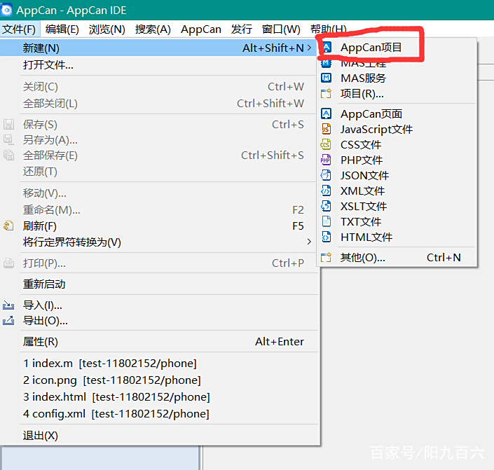Click the save icon beside 保存(S)

[x=8, y=124]
